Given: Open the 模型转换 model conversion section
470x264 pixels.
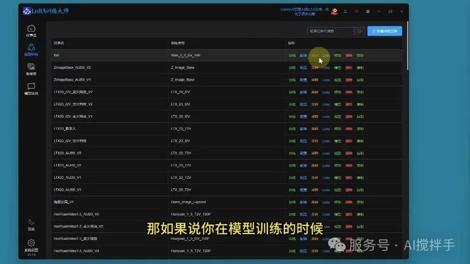Looking at the screenshot, I should coord(31,89).
